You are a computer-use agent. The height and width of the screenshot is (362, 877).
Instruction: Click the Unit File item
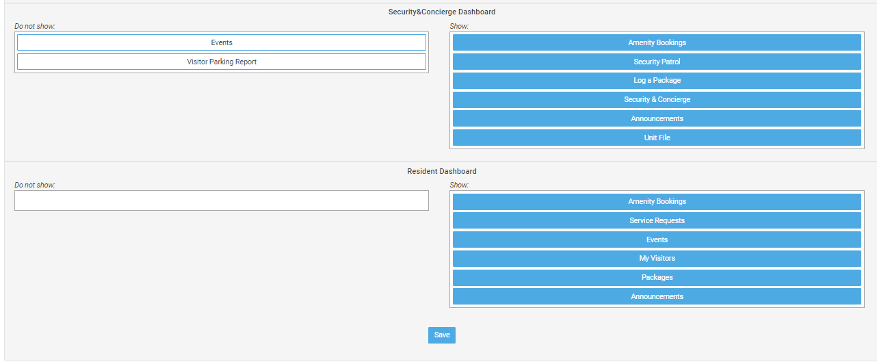[x=657, y=138]
